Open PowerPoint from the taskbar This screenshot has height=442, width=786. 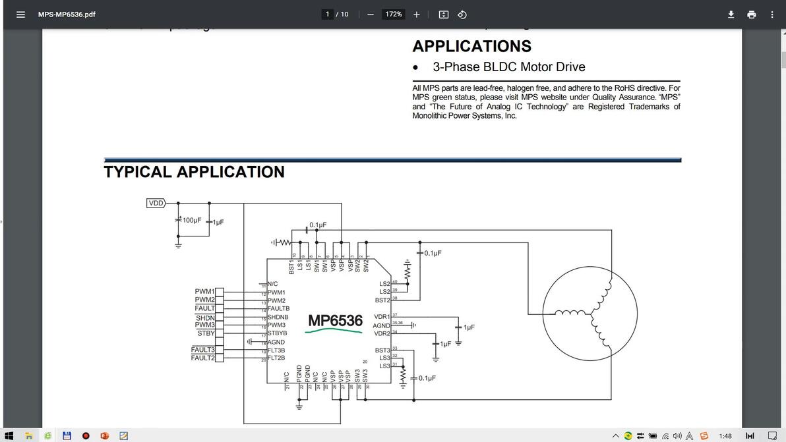point(104,436)
